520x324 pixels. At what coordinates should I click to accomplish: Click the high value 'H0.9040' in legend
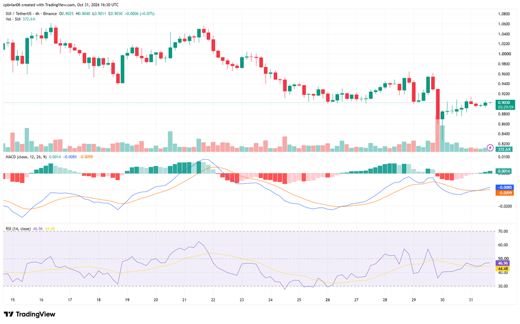pos(83,14)
